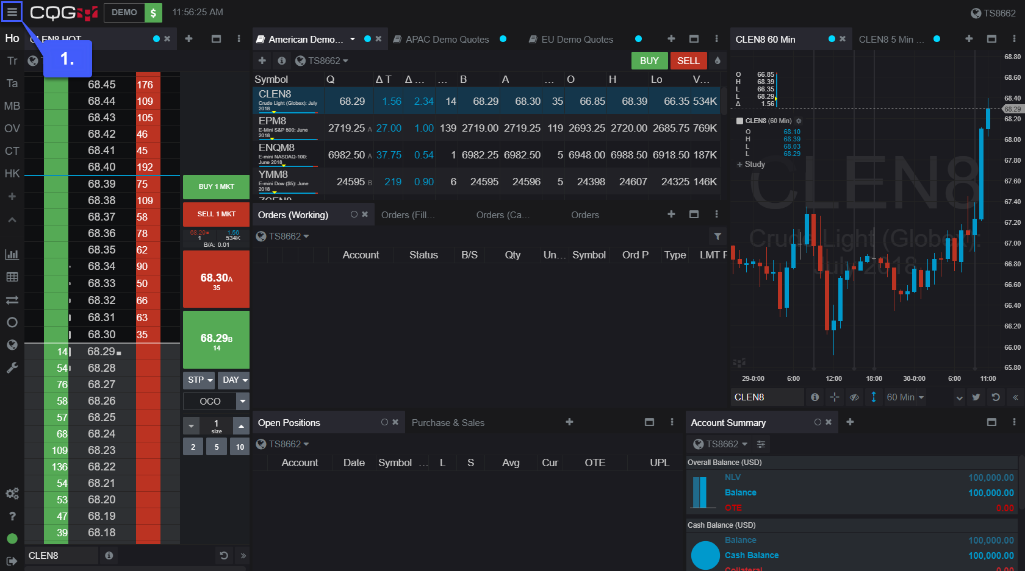Screen dimensions: 1025x571
Task: Open the chart widget icon in left sidebar
Action: [12, 254]
